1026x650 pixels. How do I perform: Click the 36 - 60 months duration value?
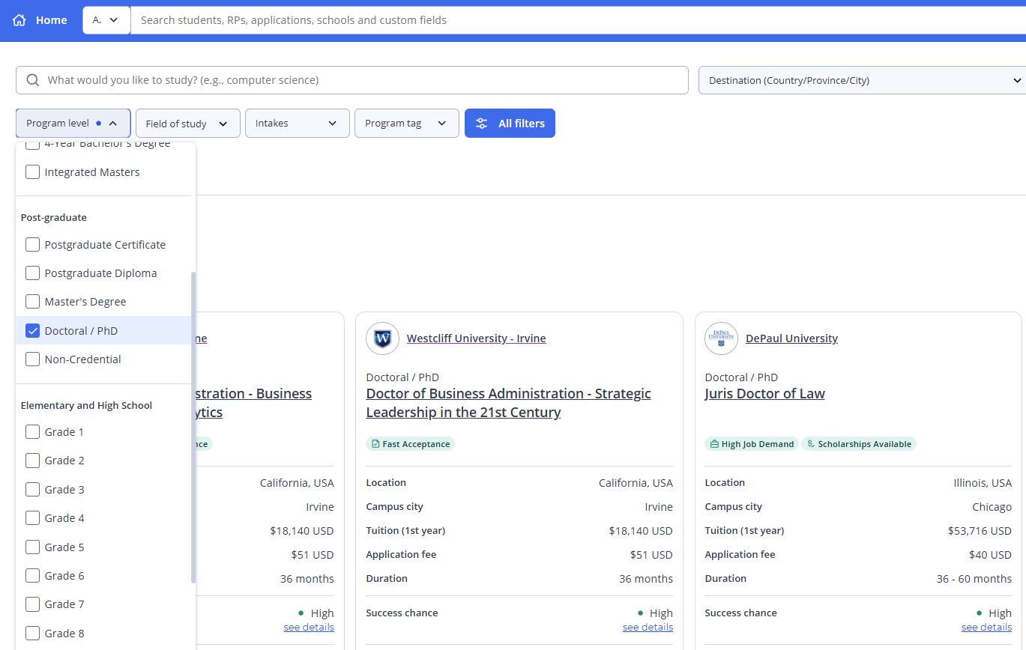tap(974, 579)
